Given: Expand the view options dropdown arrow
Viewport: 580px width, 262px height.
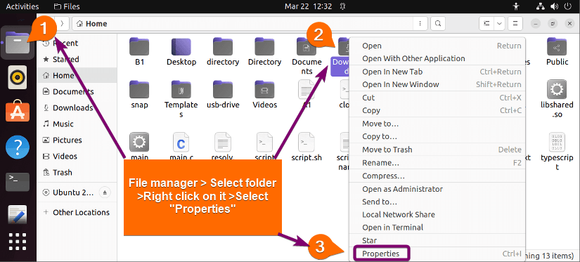Looking at the screenshot, I should point(499,24).
